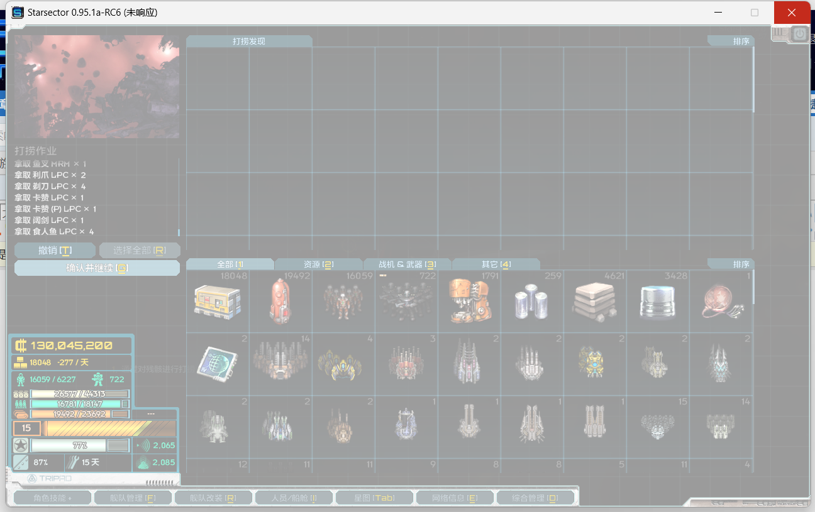Click the power icon at top right

click(x=799, y=34)
